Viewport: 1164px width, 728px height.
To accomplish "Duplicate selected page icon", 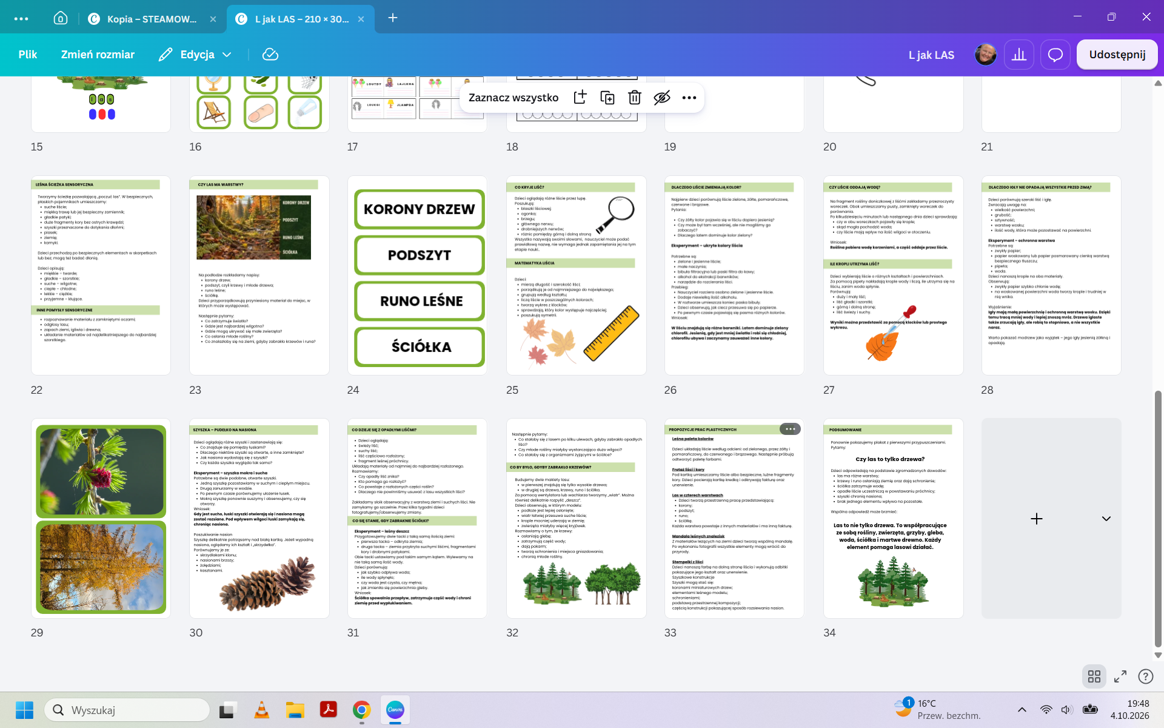I will (x=607, y=98).
